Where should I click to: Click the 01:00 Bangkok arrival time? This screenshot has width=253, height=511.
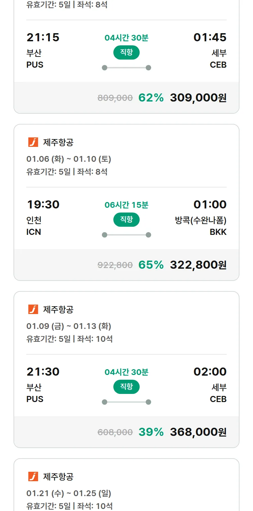click(x=210, y=204)
